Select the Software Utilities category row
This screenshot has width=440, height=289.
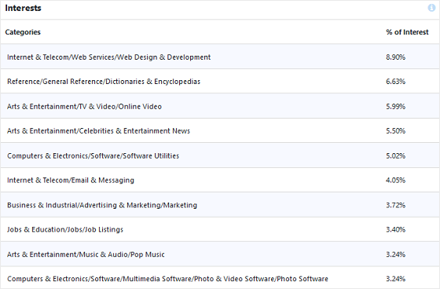point(220,155)
